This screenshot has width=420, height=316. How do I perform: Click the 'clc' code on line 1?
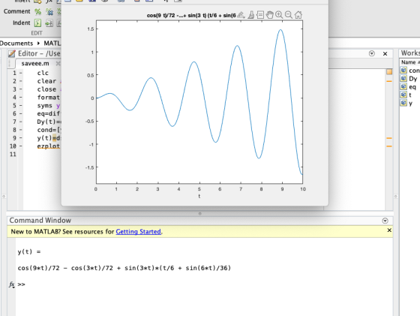pos(43,73)
